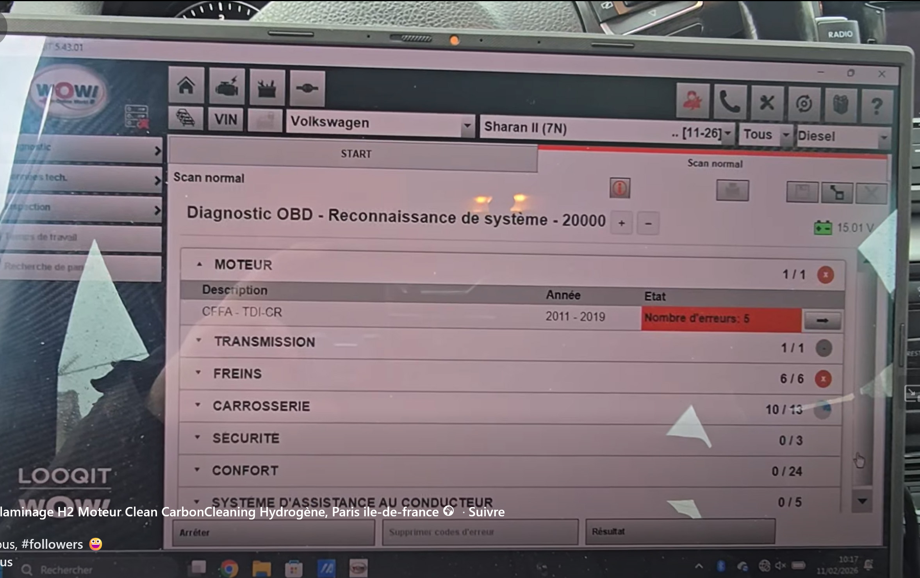Click the battery tool icon
Viewport: 920px width, 578px height.
(267, 88)
